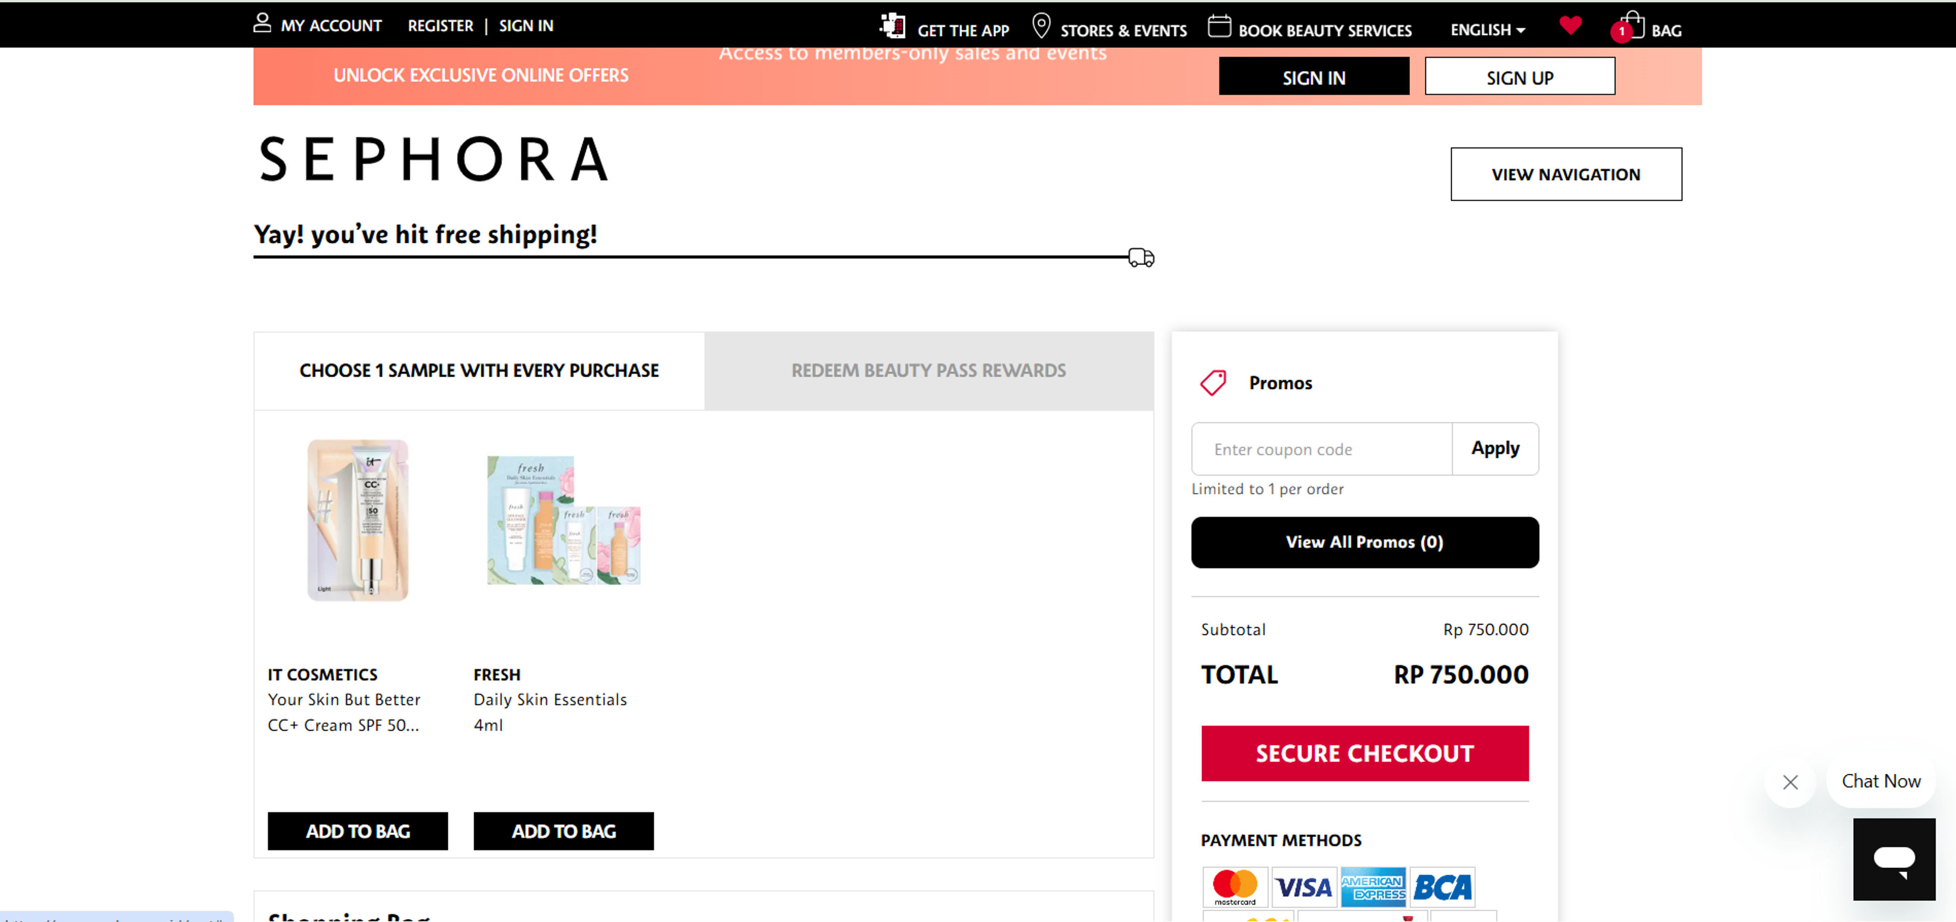This screenshot has height=922, width=1956.
Task: Click the Chat Now label
Action: [x=1881, y=781]
